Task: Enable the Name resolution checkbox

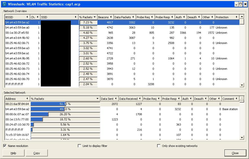Action: (5, 146)
